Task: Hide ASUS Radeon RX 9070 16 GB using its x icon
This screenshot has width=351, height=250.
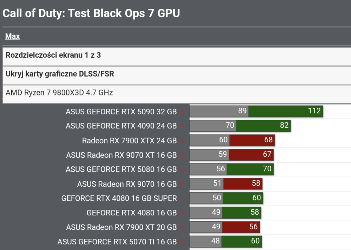Action: tap(181, 184)
